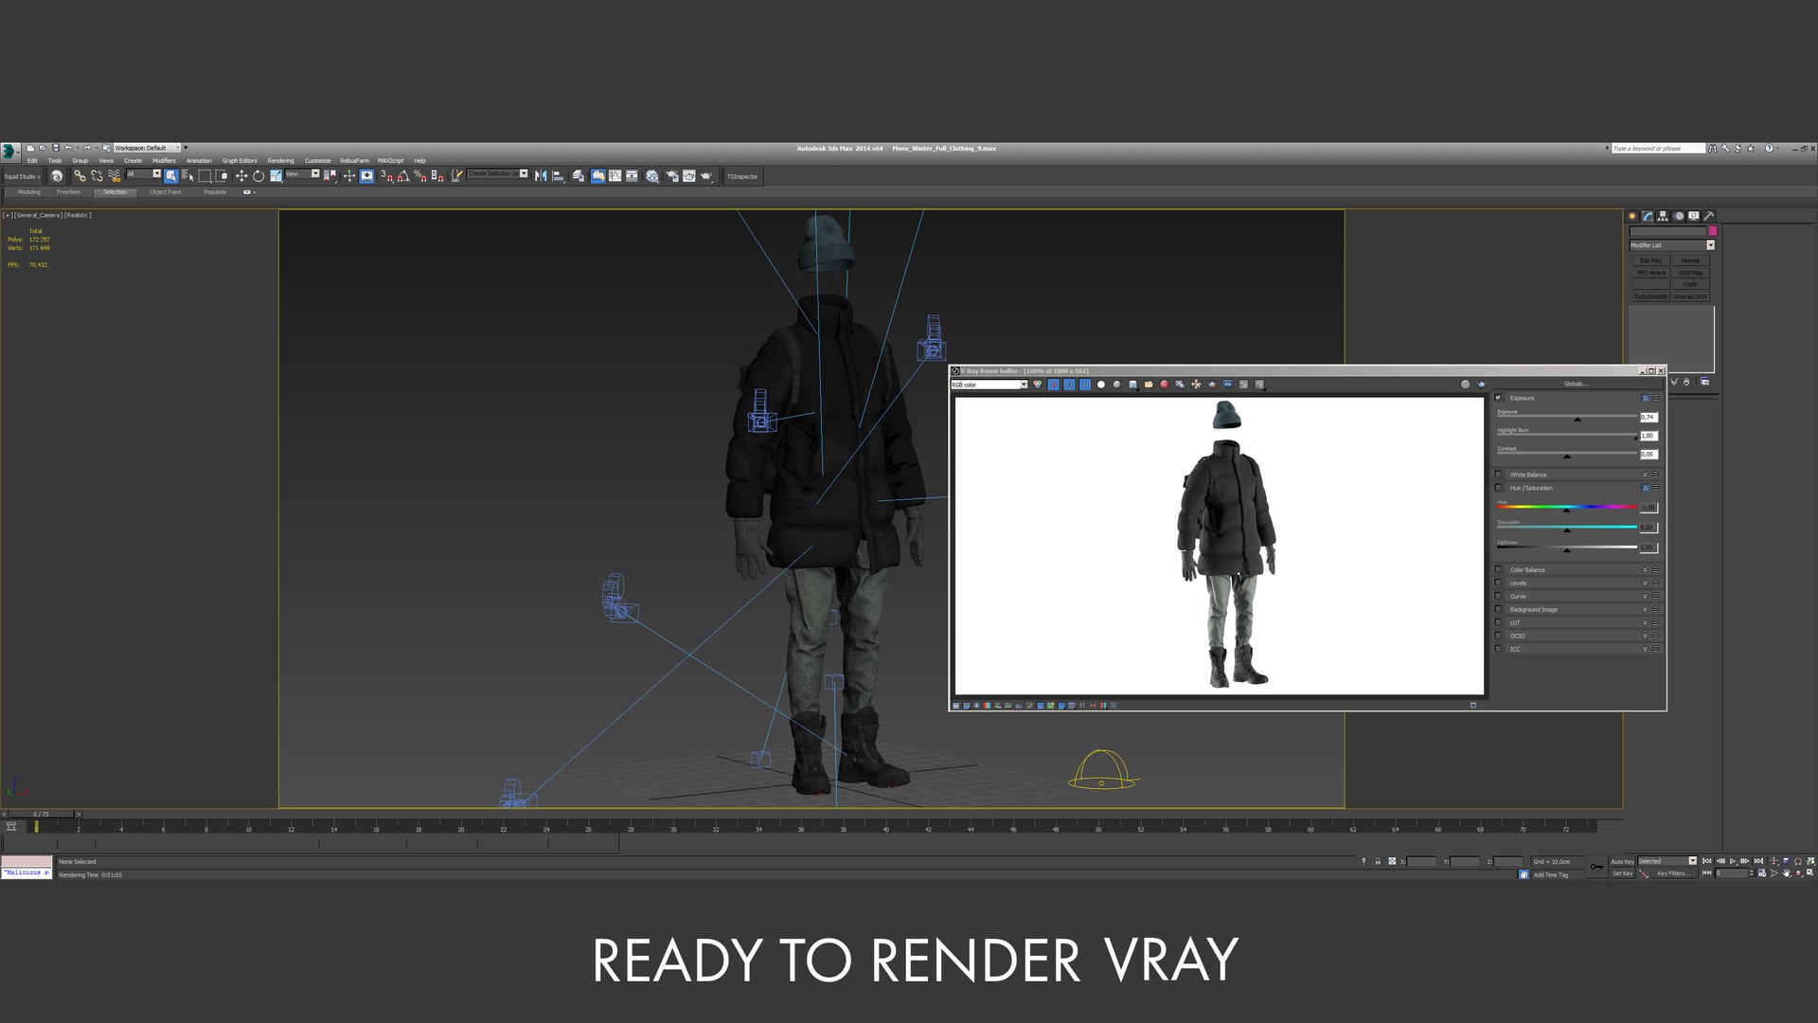Toggle red channel in V-Ray frame buffer
This screenshot has height=1023, width=1818.
click(1053, 385)
